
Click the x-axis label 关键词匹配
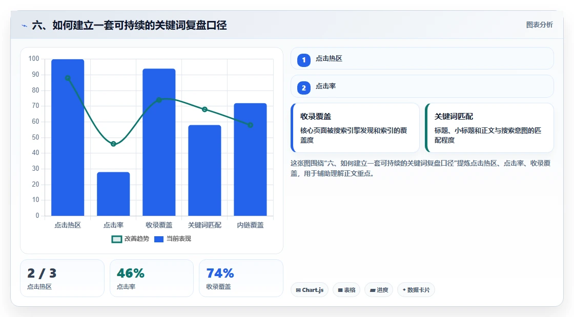[204, 225]
